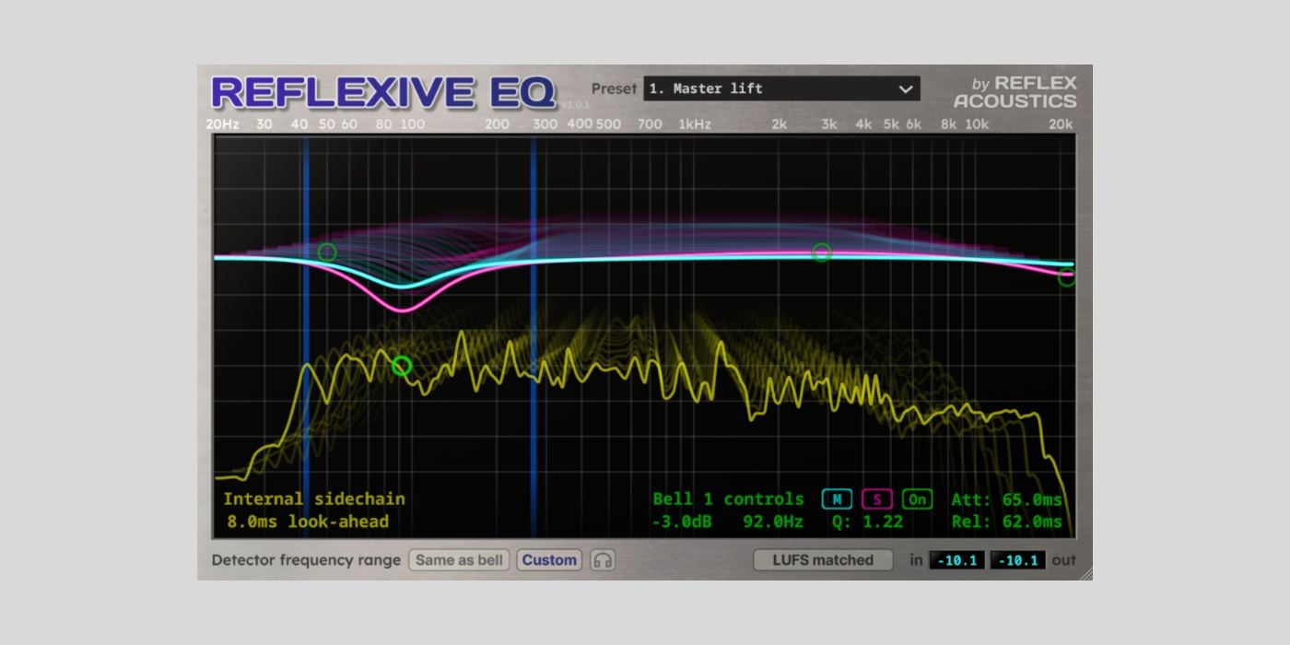Viewport: 1290px width, 645px height.
Task: Select the green node on the yellow spectrum
Action: point(402,366)
